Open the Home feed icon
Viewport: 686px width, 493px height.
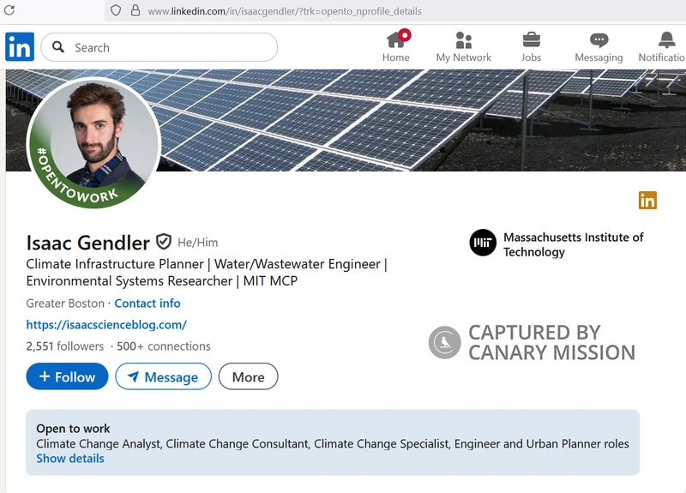[395, 39]
